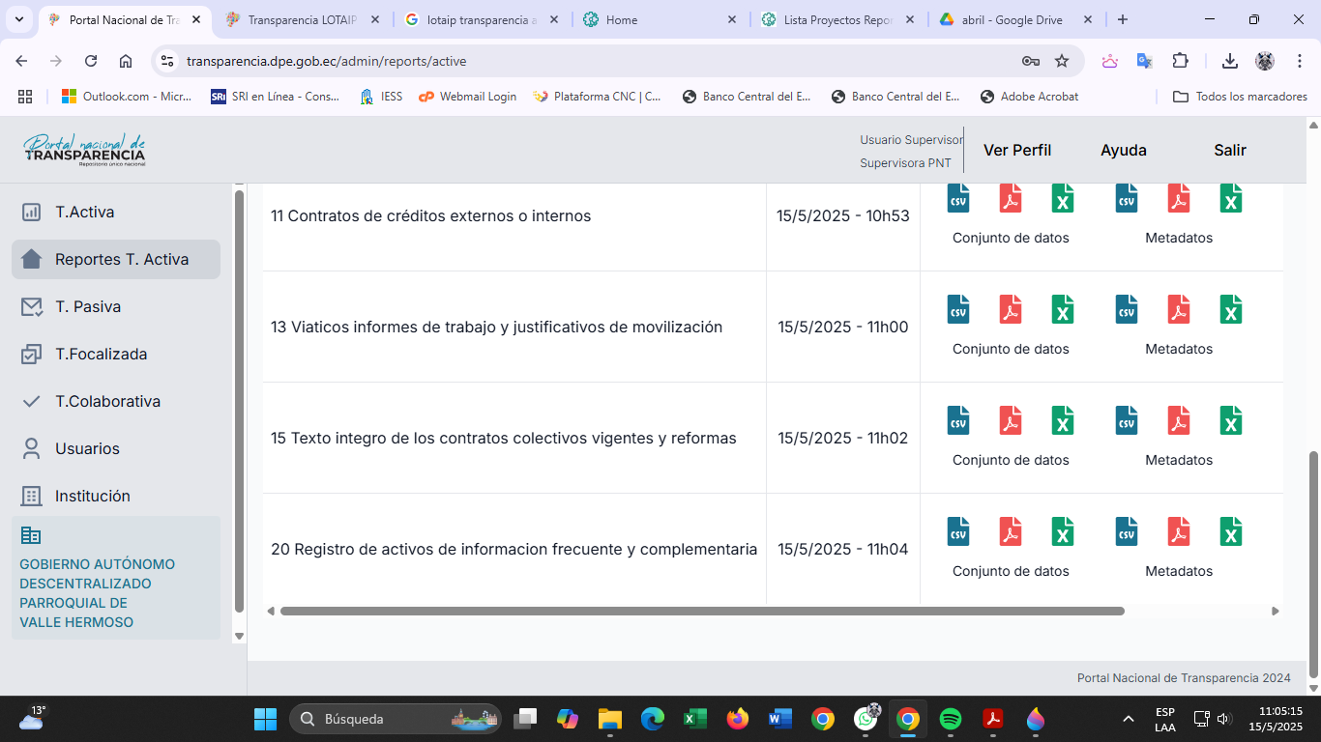Click the address bar URL field

tap(580, 61)
